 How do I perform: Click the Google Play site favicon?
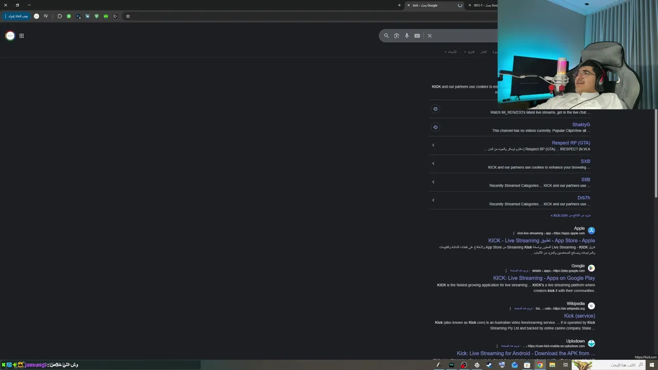coord(591,268)
